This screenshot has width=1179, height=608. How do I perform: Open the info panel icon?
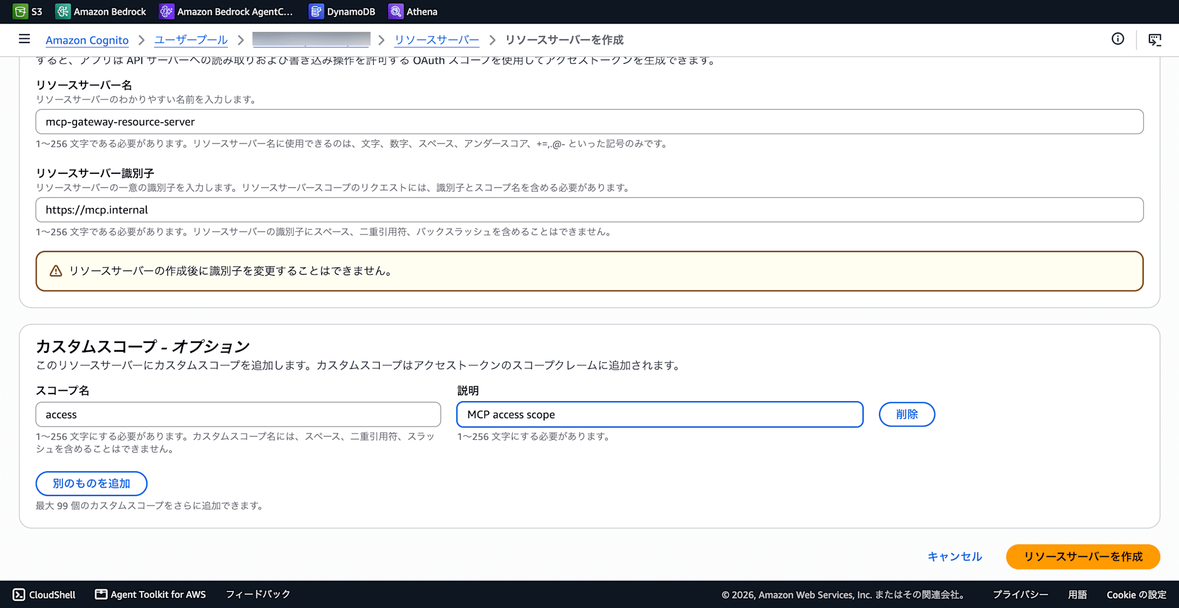1118,39
